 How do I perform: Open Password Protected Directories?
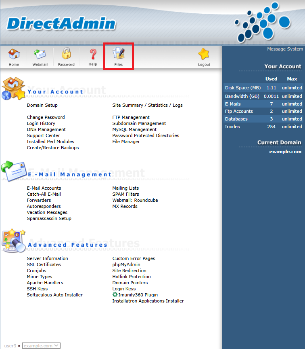point(146,135)
